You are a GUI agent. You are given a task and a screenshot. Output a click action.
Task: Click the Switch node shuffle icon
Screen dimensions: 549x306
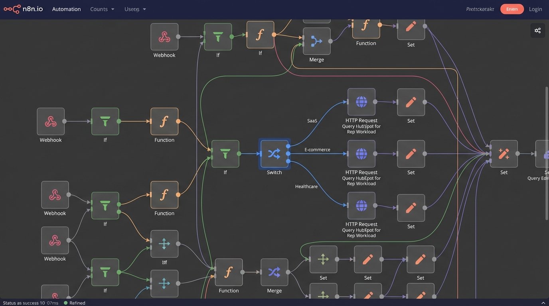274,153
